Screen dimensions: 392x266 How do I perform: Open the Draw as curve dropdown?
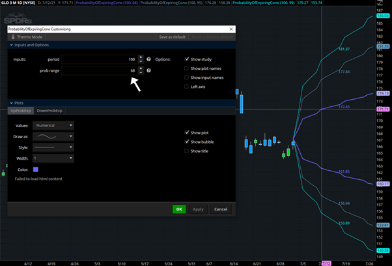[53, 136]
